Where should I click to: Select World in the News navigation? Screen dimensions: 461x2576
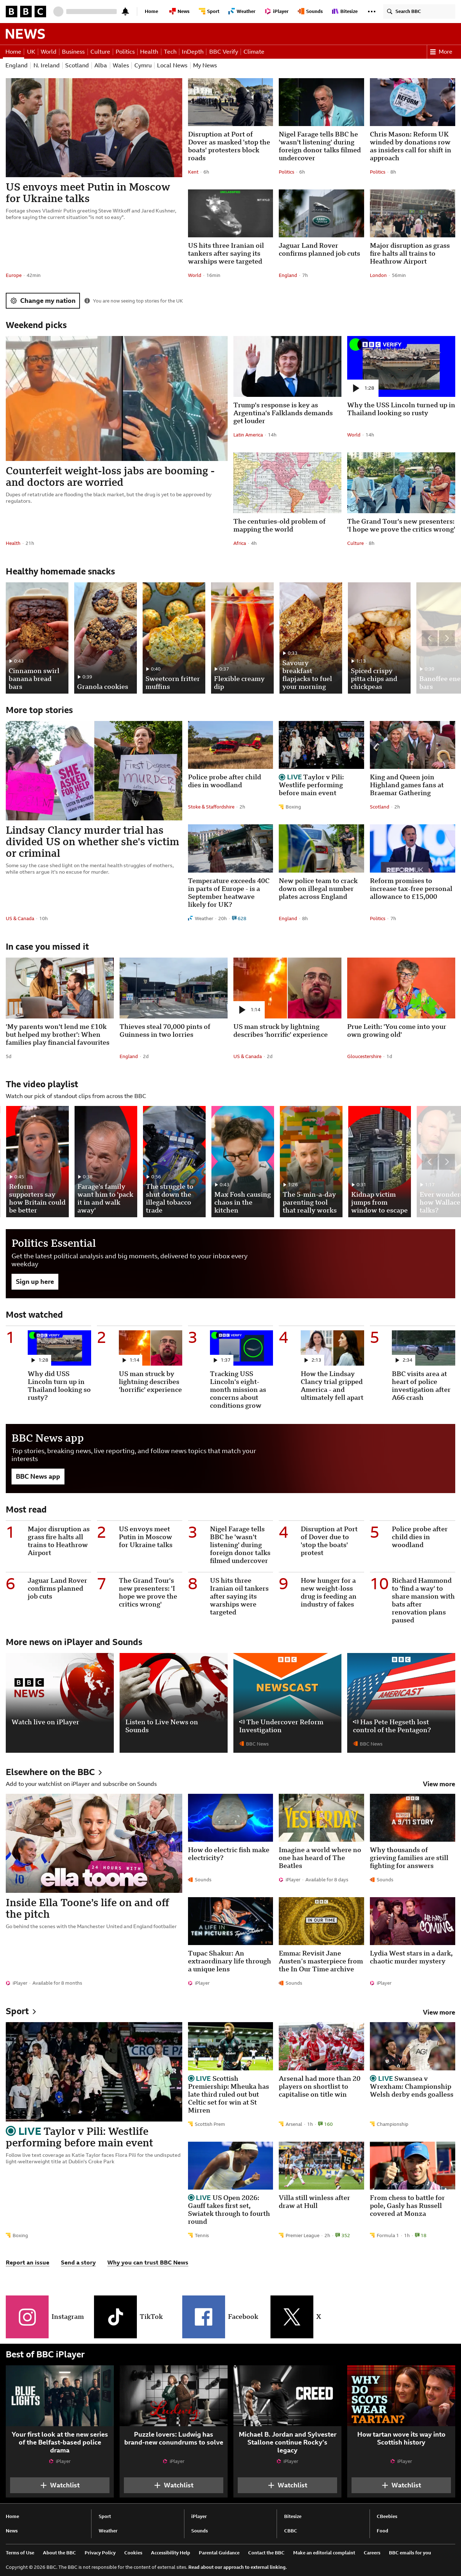(x=48, y=51)
